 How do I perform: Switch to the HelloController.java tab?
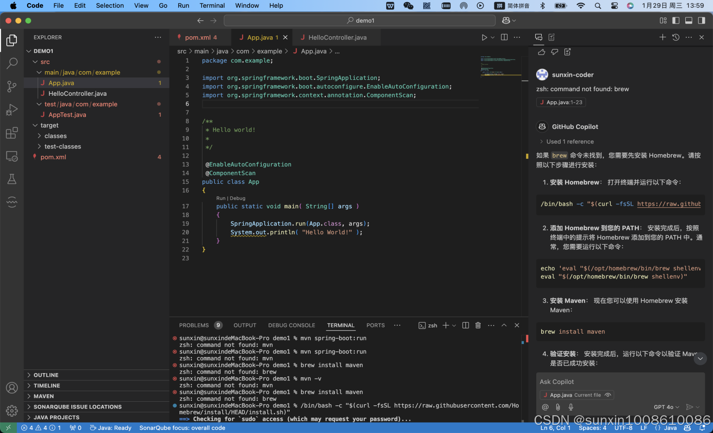click(337, 37)
